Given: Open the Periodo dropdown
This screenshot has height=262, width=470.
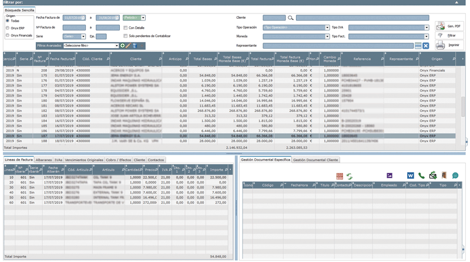Looking at the screenshot, I should point(134,18).
